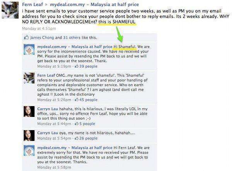This screenshot has width=232, height=171.
Task: Click Fern Leaf's cat profile picture at top
Action: [10, 10]
